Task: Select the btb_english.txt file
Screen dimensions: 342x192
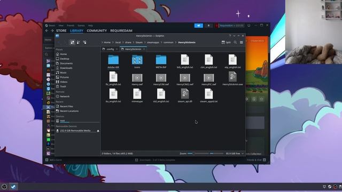Action: (x=185, y=62)
